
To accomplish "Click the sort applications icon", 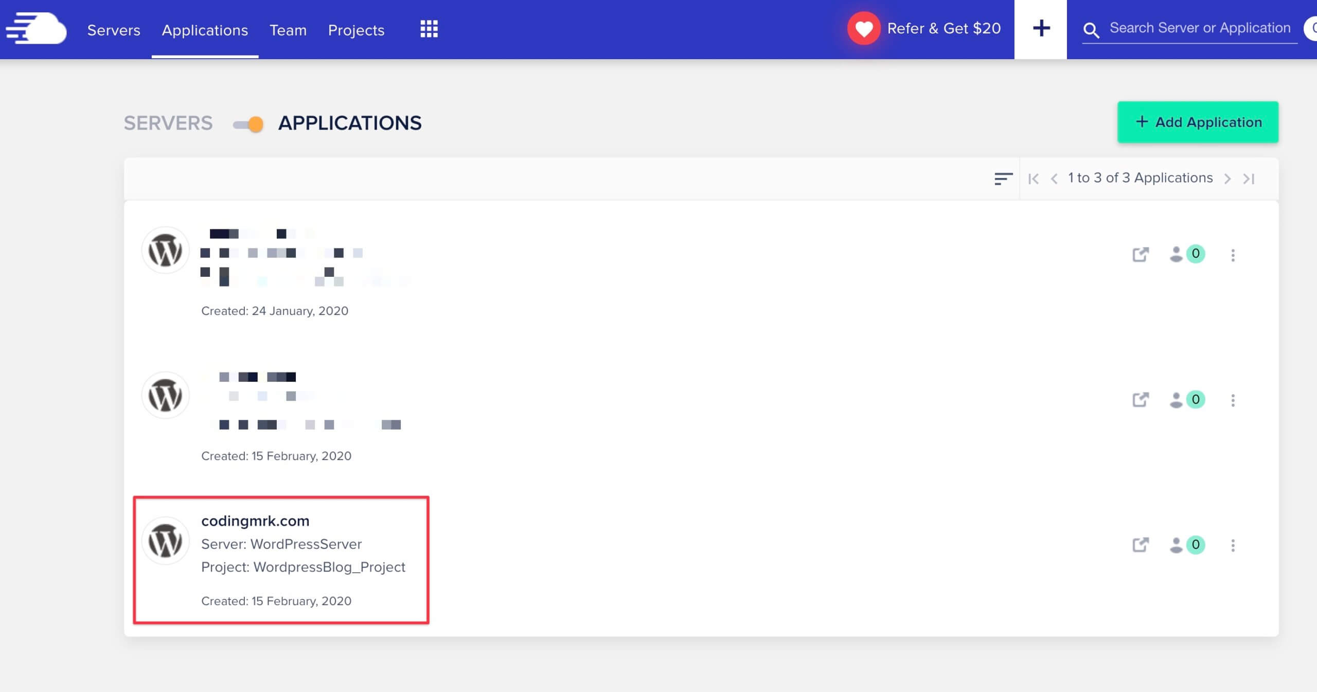I will tap(1003, 179).
